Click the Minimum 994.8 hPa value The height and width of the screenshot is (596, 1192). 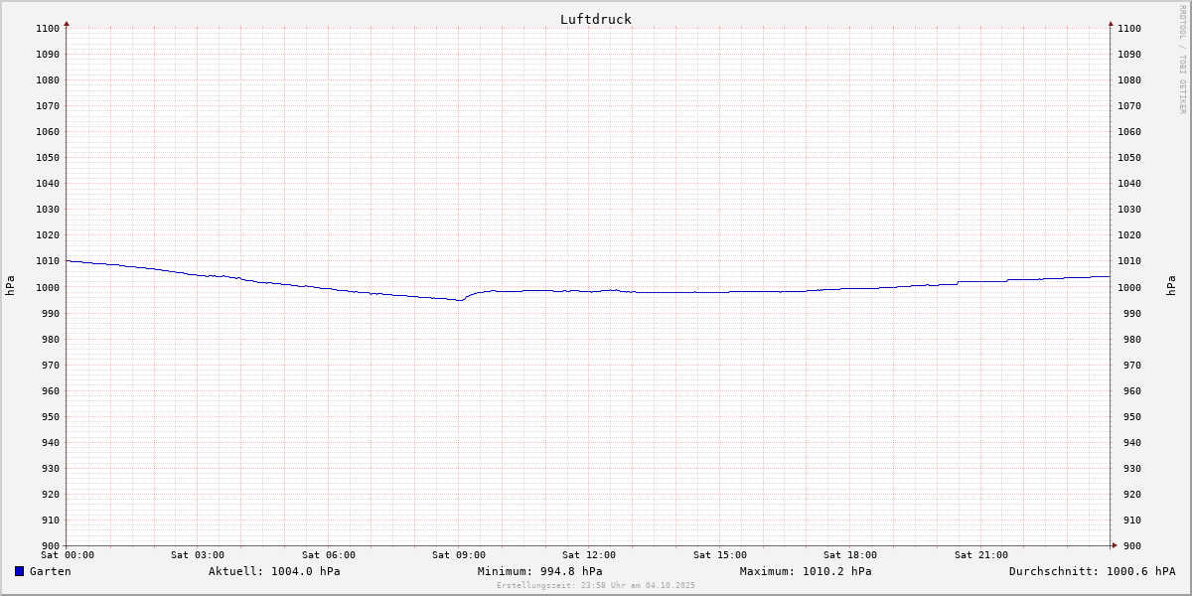coord(539,571)
